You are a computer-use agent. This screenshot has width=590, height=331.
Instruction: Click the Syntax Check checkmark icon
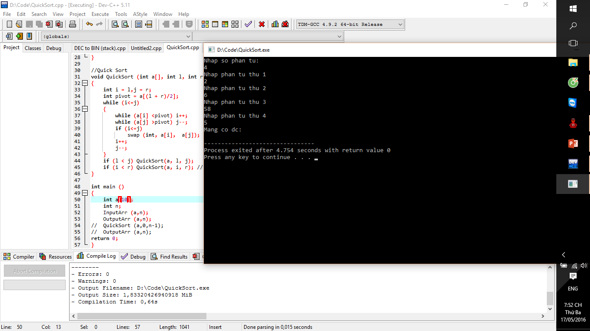pos(248,24)
